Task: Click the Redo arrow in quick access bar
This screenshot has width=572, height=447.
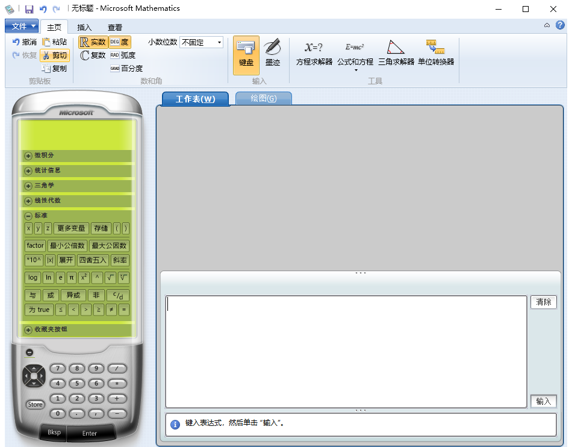Action: 56,9
